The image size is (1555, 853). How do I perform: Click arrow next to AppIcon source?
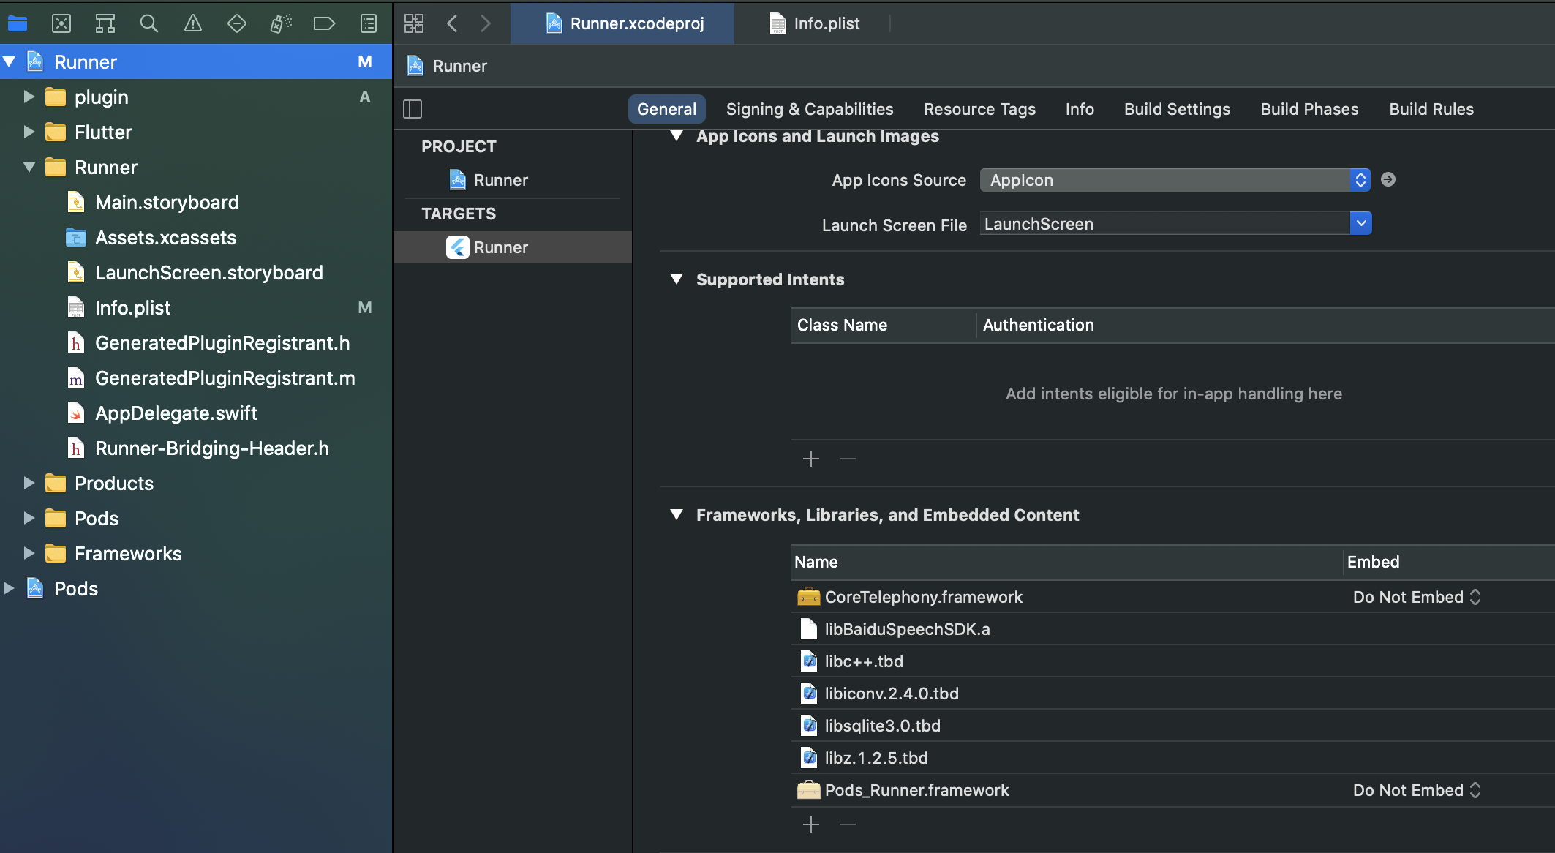[1388, 180]
